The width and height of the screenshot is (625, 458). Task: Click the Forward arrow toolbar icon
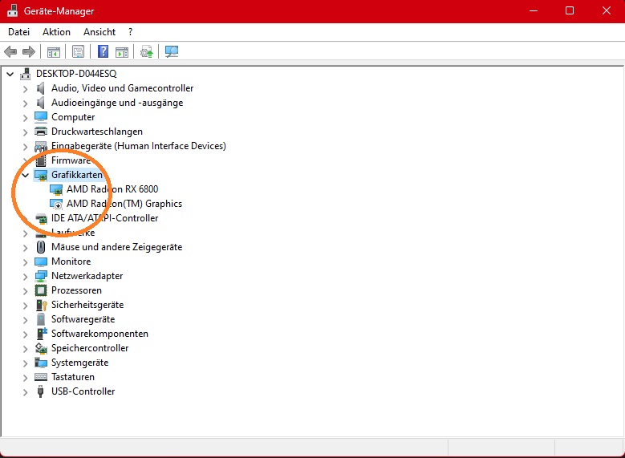29,51
